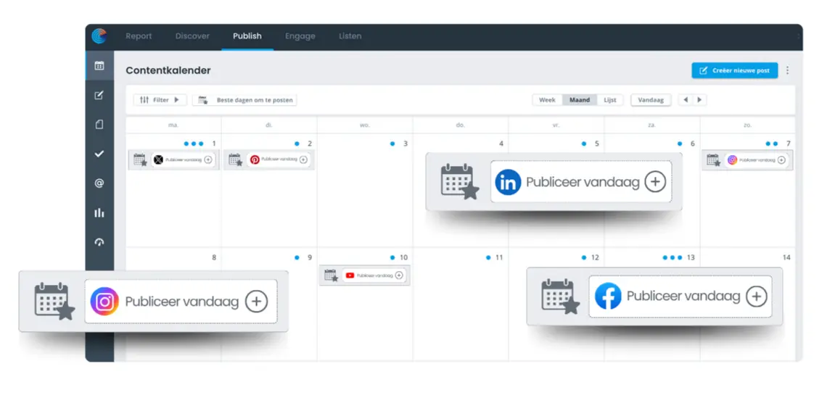Open the Publish tab
Image resolution: width=835 pixels, height=398 pixels.
point(247,36)
